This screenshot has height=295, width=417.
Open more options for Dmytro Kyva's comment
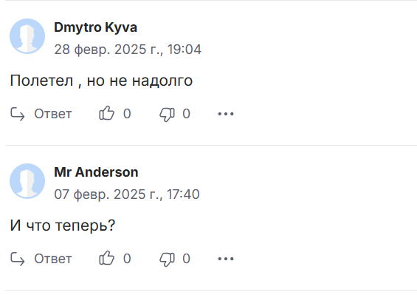tap(226, 114)
